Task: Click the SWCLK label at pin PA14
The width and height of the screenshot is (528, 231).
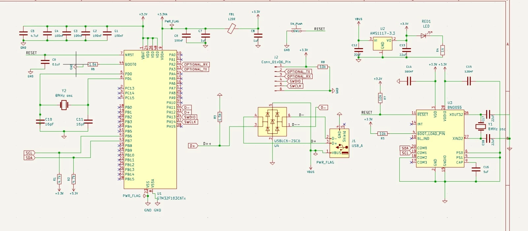Action: 190,122
